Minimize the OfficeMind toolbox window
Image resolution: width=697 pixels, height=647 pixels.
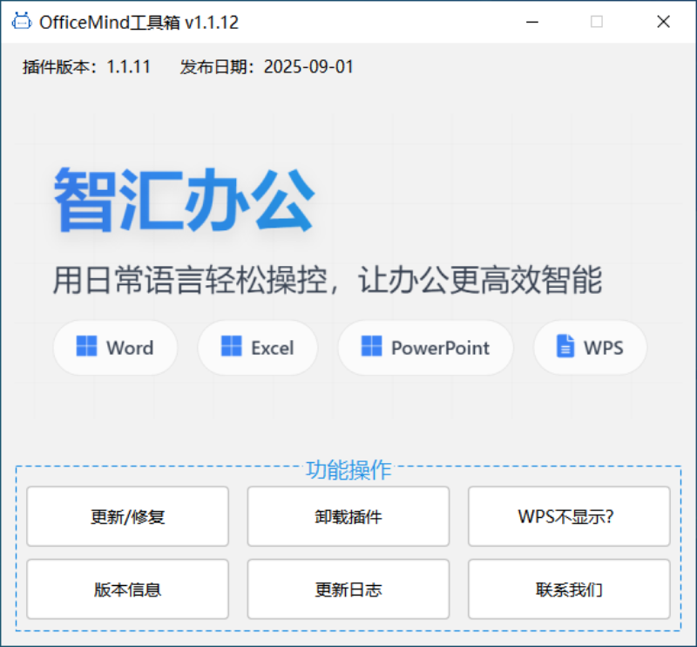click(x=532, y=21)
